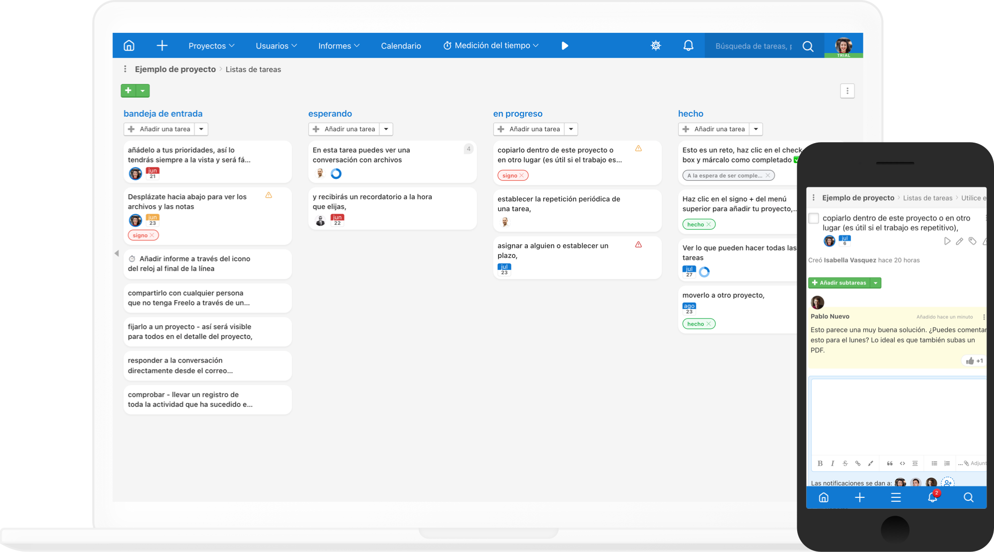Image resolution: width=994 pixels, height=552 pixels.
Task: Toggle bold in phone comment editor
Action: coord(820,463)
